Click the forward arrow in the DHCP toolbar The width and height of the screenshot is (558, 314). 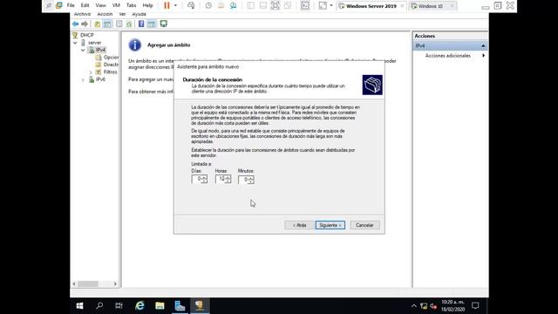85,24
